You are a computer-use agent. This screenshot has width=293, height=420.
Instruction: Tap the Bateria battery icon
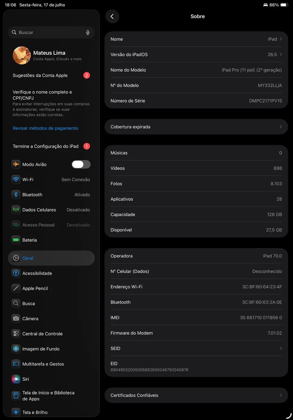[16, 240]
